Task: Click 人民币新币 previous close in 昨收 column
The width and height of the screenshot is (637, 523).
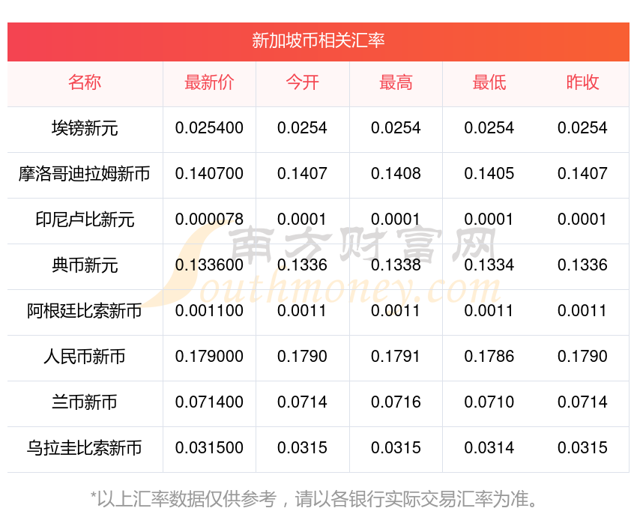Action: pos(582,357)
